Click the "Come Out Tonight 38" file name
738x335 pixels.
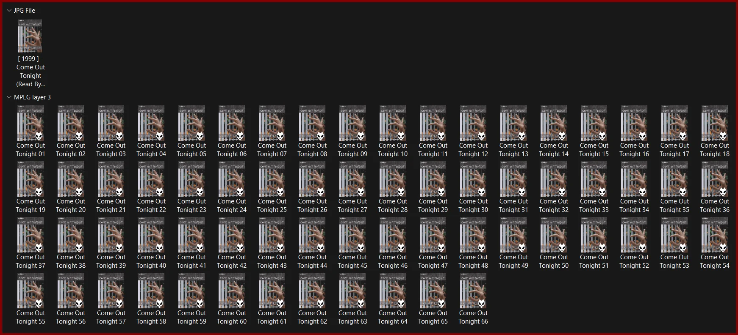[x=71, y=261]
